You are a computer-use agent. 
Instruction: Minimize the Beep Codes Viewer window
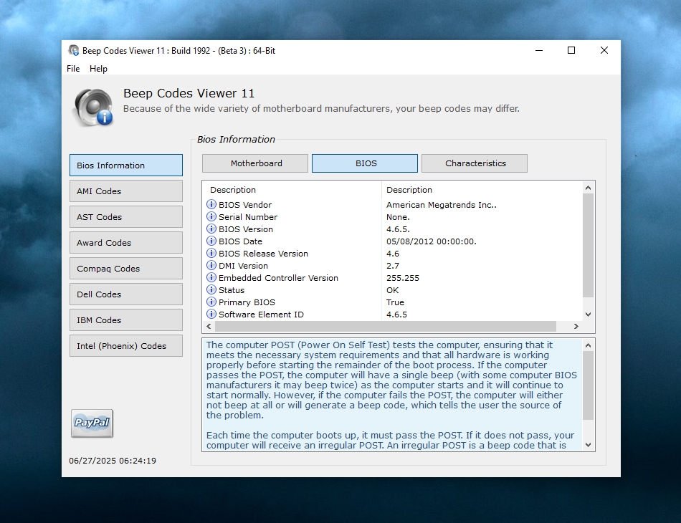pos(539,50)
